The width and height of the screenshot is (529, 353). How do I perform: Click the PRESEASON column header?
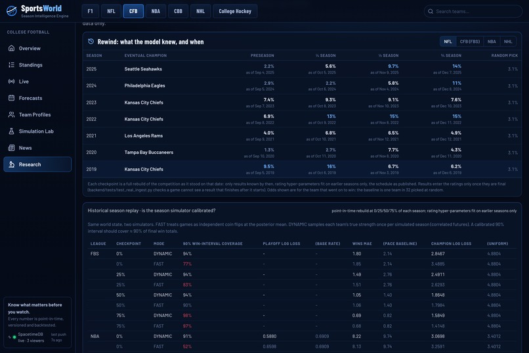[262, 55]
